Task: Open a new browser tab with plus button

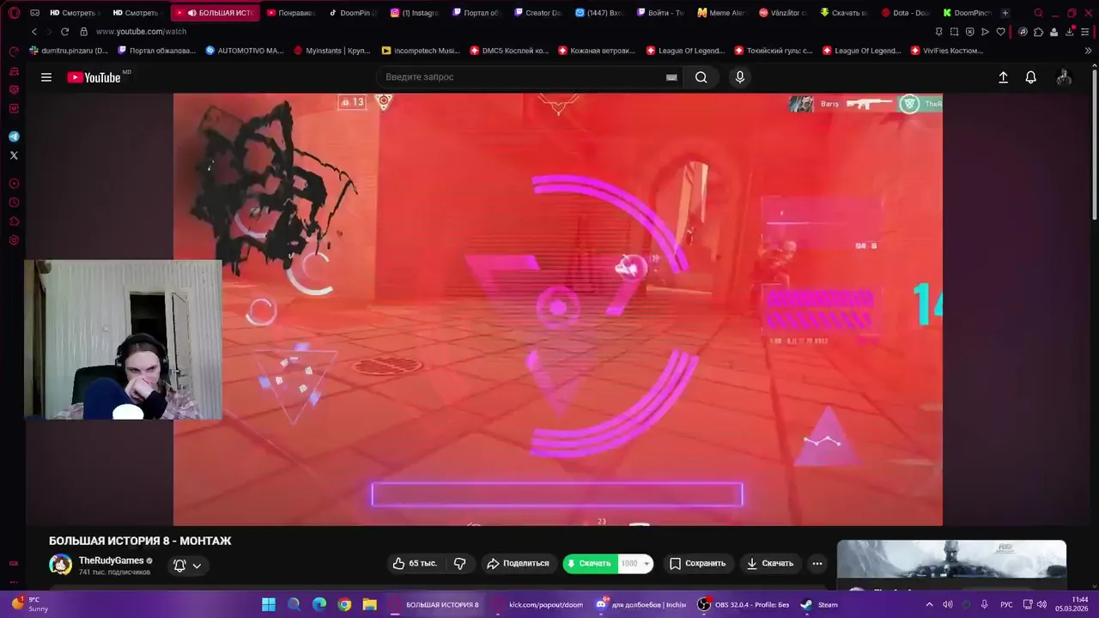Action: coord(1005,13)
